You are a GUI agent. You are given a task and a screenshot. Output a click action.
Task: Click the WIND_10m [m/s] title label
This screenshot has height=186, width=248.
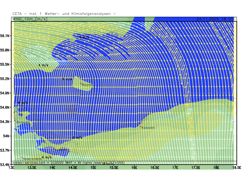pyautogui.click(x=30, y=19)
